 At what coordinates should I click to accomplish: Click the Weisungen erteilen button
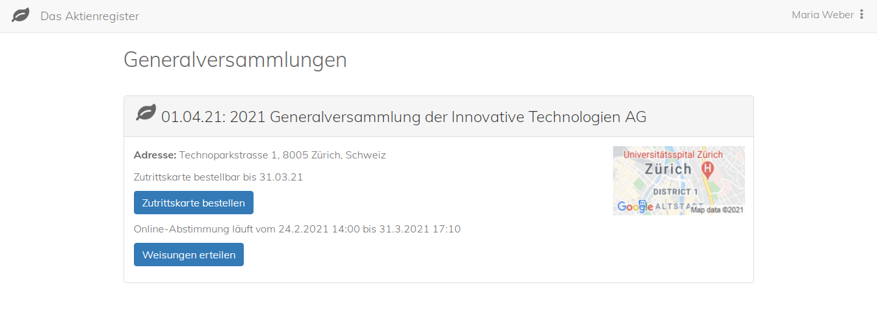(x=189, y=255)
